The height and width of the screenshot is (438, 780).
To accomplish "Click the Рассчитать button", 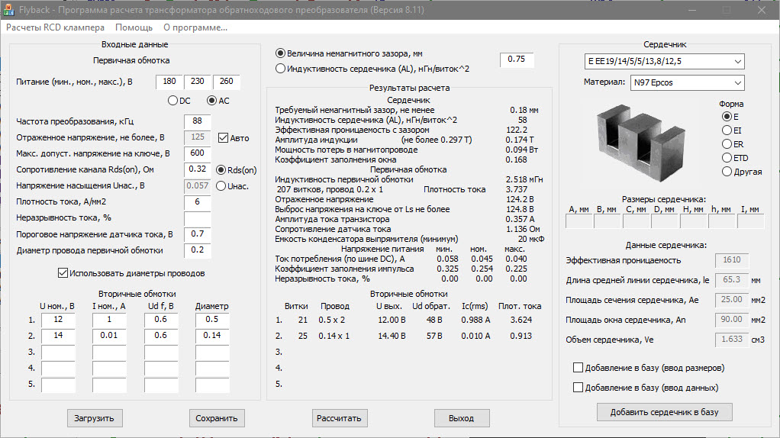I will pos(340,418).
